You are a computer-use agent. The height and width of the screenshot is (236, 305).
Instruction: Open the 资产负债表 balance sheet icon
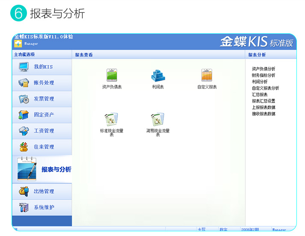pyautogui.click(x=112, y=76)
